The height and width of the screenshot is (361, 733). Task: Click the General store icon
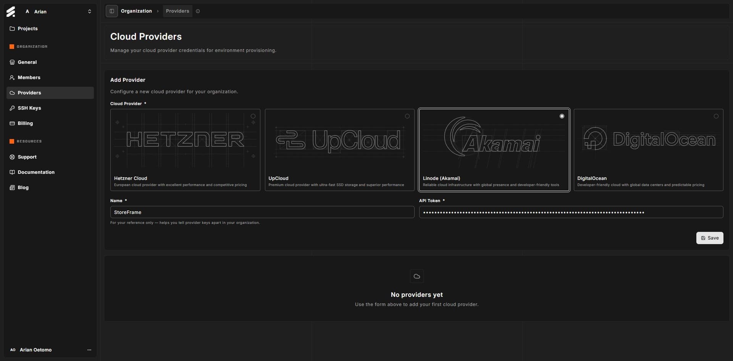(12, 62)
